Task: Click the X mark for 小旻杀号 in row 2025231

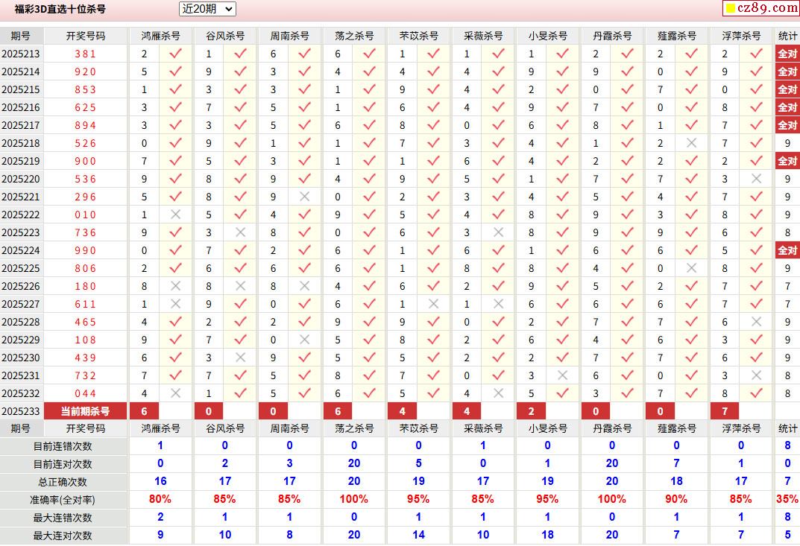Action: [x=563, y=375]
